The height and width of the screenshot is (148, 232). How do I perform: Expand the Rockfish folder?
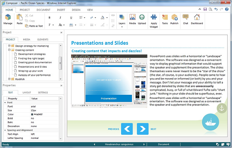9,79
